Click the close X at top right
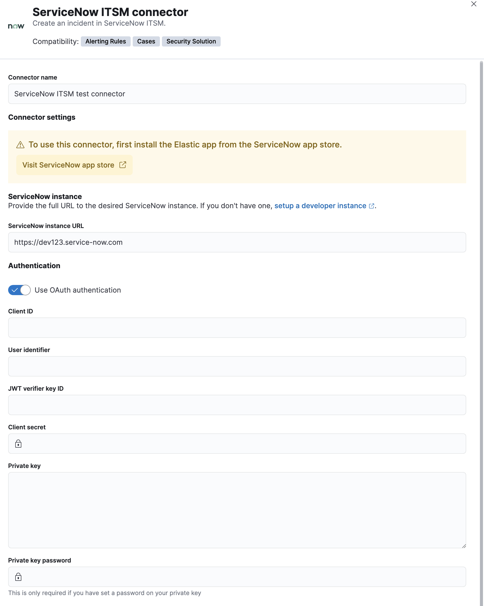 [474, 4]
